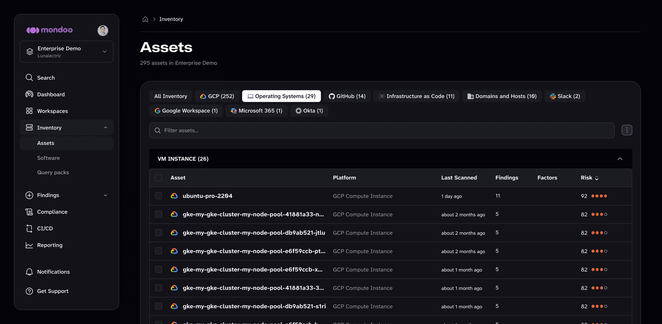Select the Microsoft 365 (1) tab

pos(257,111)
